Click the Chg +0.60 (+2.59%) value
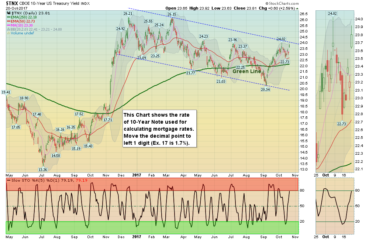This screenshot has height=240, width=369. tap(277, 8)
